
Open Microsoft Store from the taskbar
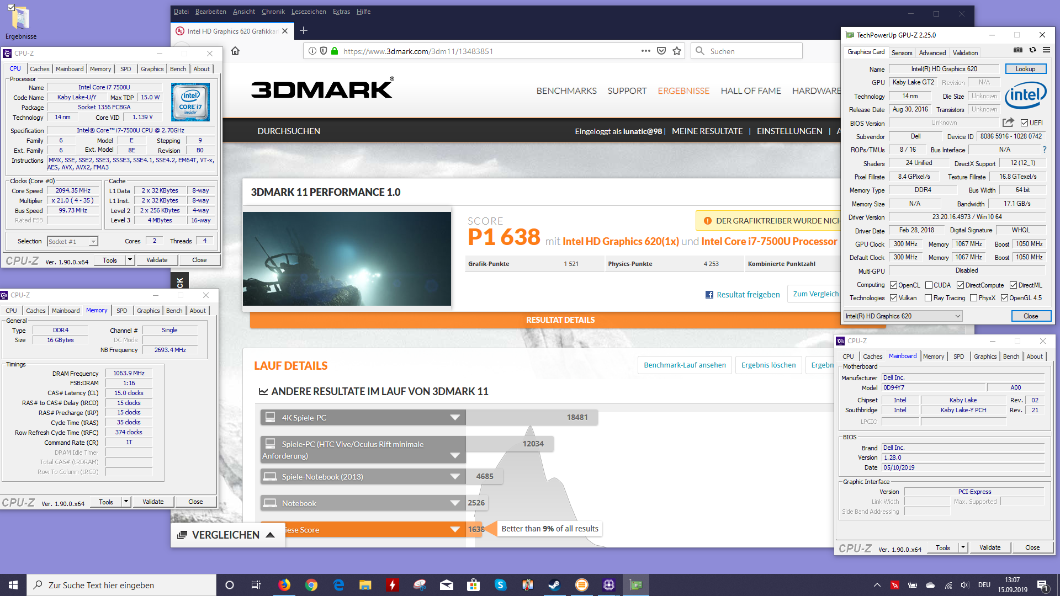tap(473, 585)
